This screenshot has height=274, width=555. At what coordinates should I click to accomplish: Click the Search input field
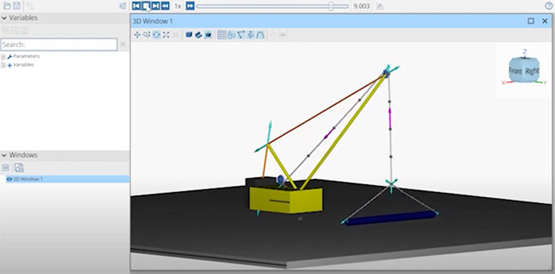tap(59, 44)
